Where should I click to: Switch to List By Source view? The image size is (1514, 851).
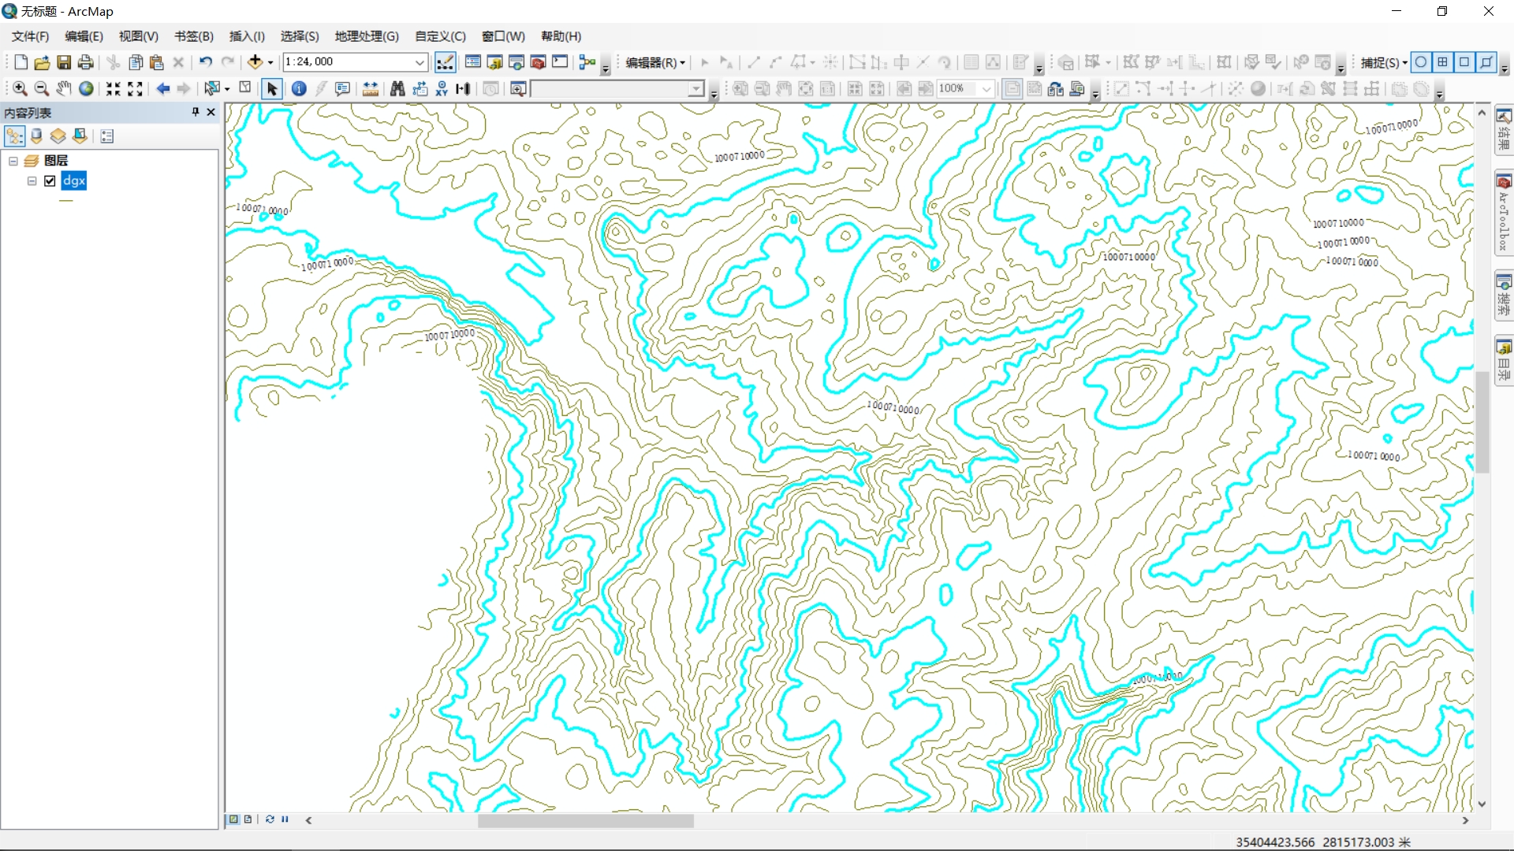[36, 136]
